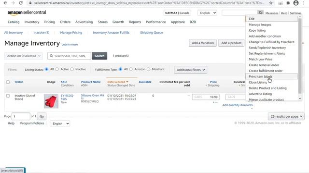Choose Edit from the dropdown menu

pos(272,19)
